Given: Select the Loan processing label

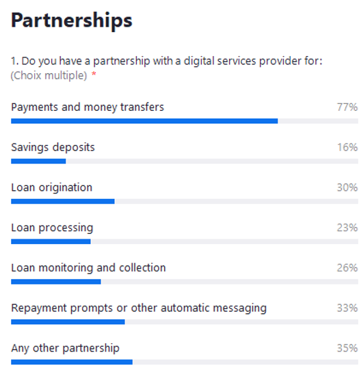Looking at the screenshot, I should click(x=52, y=228).
